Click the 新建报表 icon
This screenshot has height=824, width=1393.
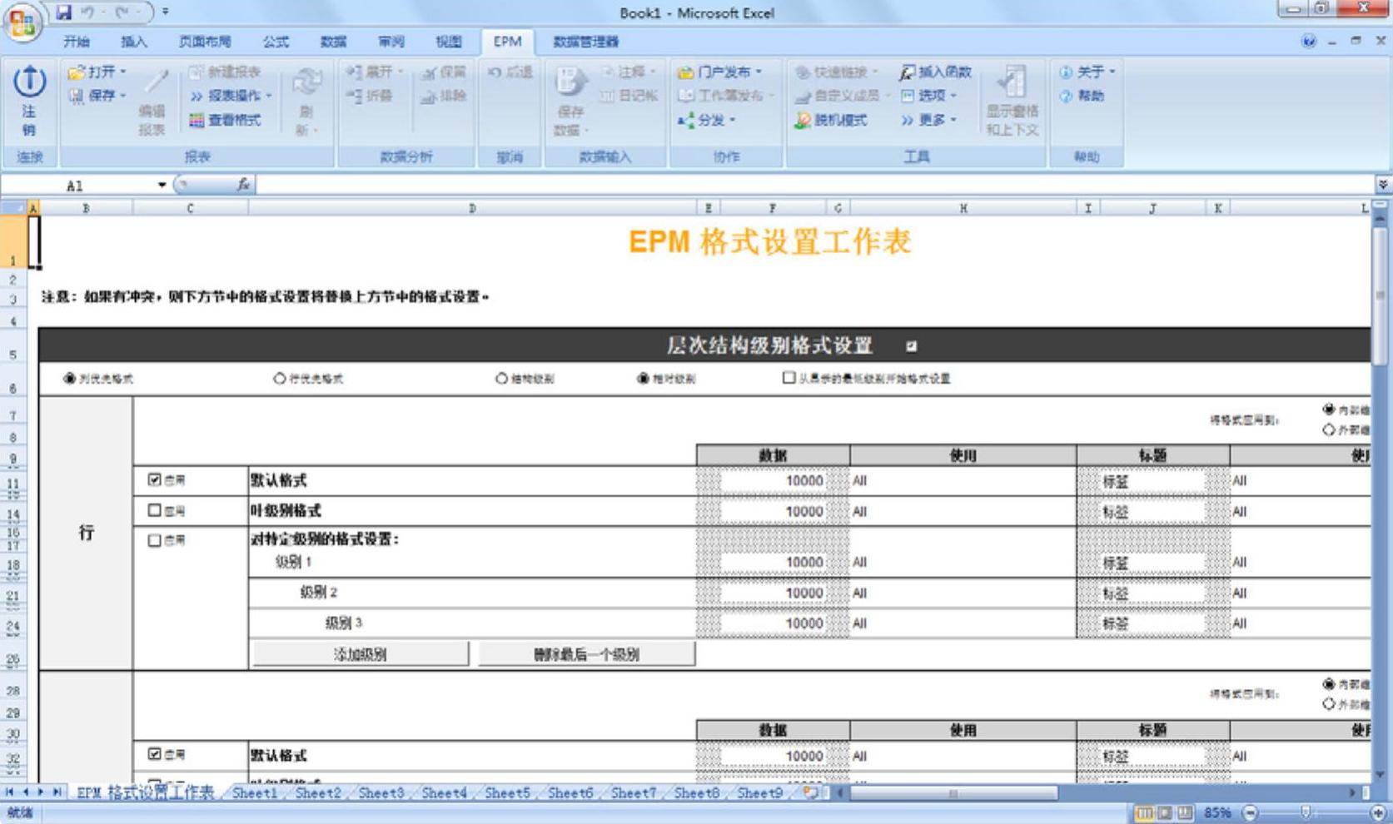point(197,72)
